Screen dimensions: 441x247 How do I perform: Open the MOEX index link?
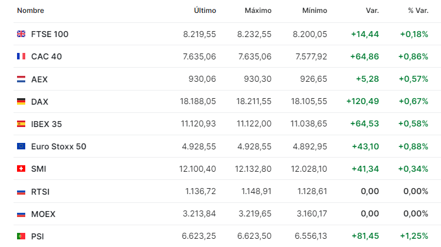click(43, 214)
